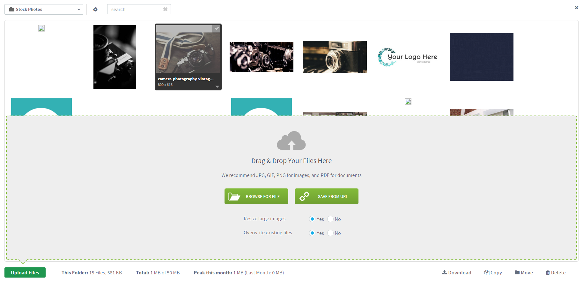The image size is (583, 282).
Task: Click the broken image icon in first row
Action: (x=41, y=28)
